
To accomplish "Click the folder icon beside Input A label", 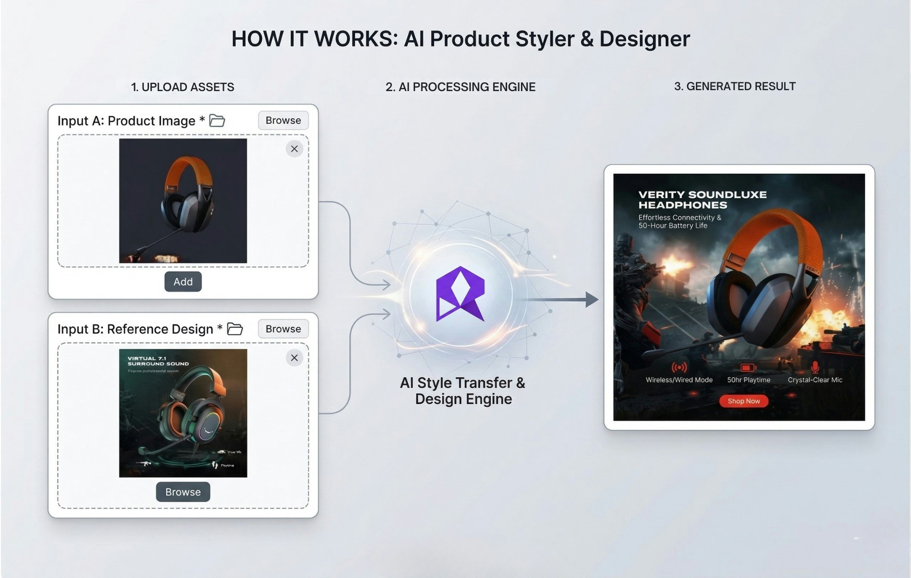I will click(x=217, y=121).
